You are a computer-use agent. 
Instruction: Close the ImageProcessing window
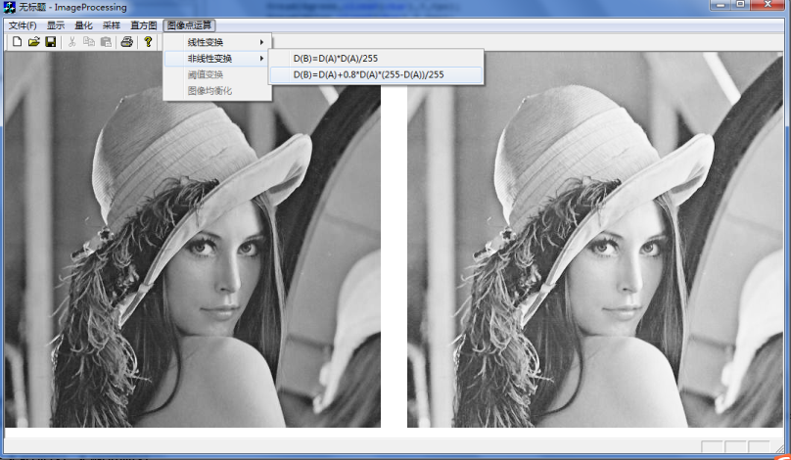[768, 5]
